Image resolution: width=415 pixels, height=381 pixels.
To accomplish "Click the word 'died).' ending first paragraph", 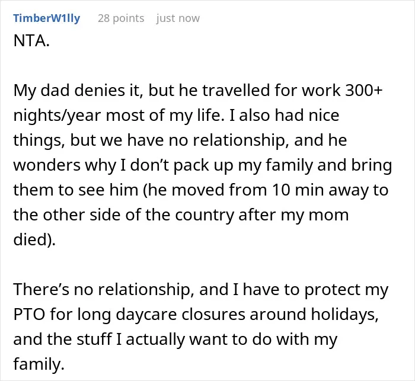I will point(34,239).
